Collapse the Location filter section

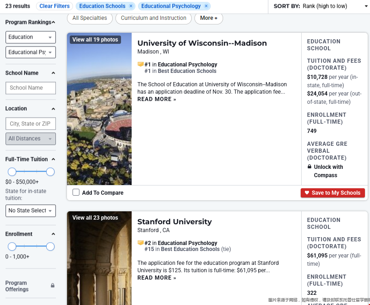[53, 108]
